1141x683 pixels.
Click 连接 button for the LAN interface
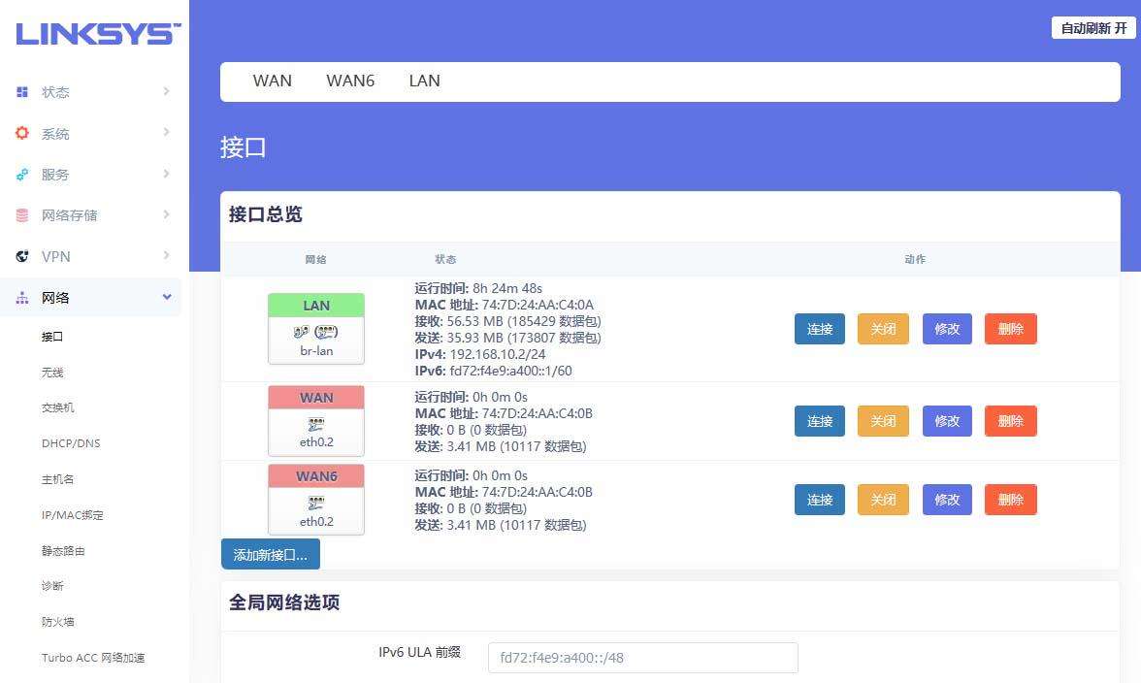tap(819, 329)
